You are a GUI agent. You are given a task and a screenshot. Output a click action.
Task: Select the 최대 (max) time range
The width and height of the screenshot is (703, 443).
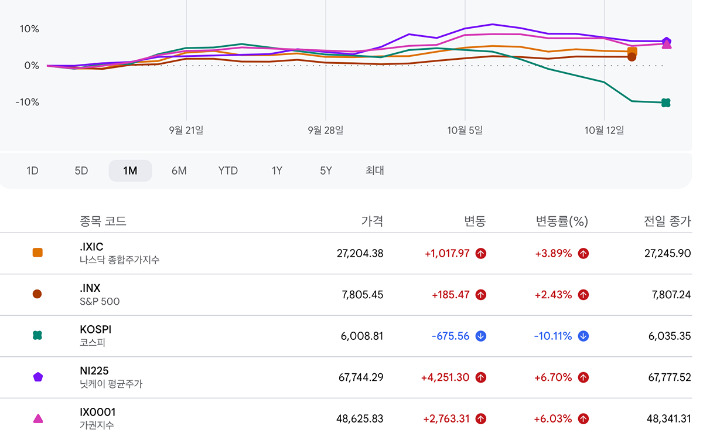pyautogui.click(x=375, y=171)
